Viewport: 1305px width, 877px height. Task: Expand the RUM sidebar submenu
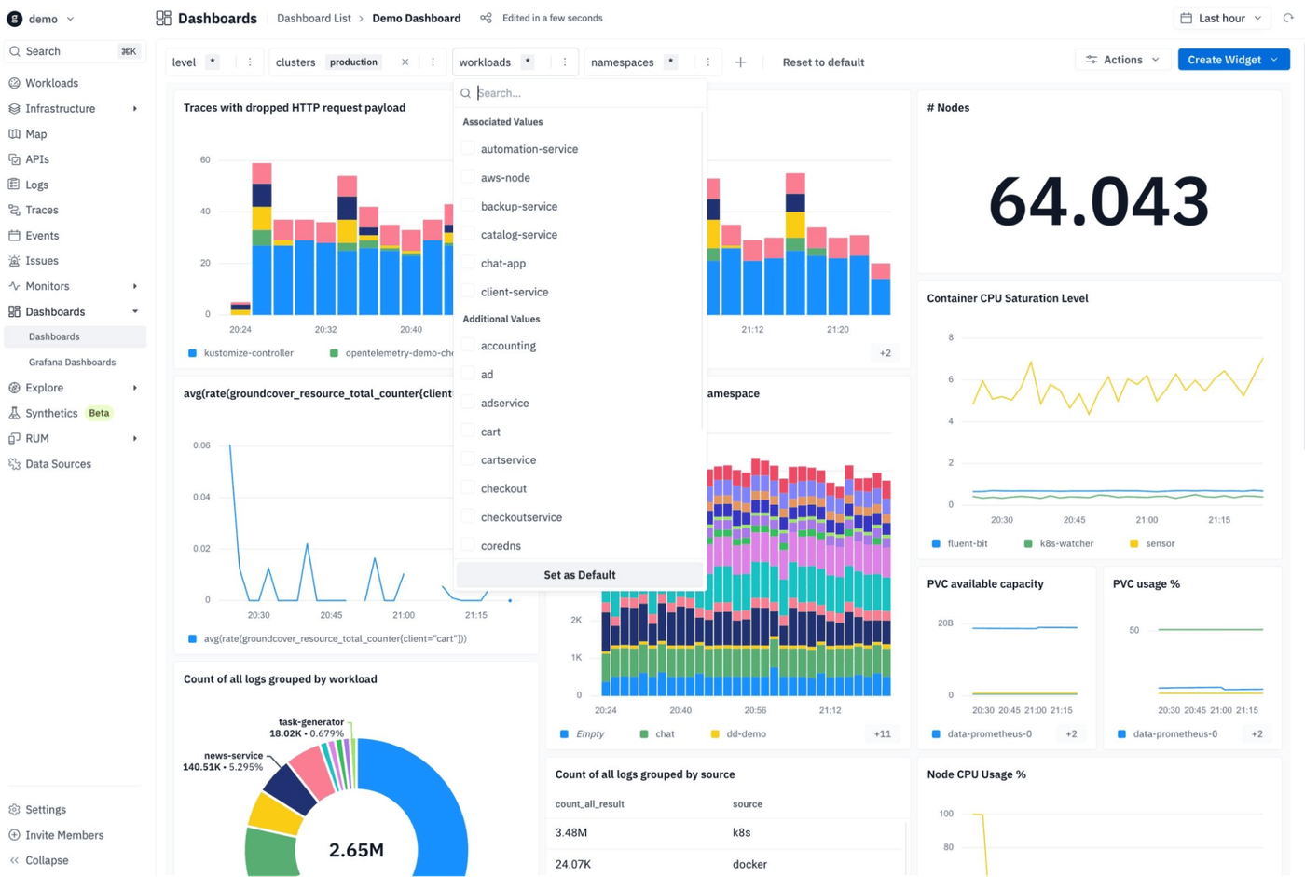[x=135, y=438]
